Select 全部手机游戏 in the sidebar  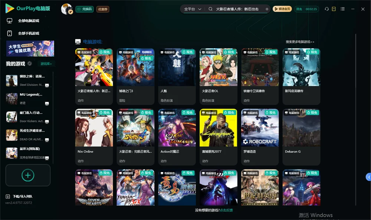(x=29, y=33)
